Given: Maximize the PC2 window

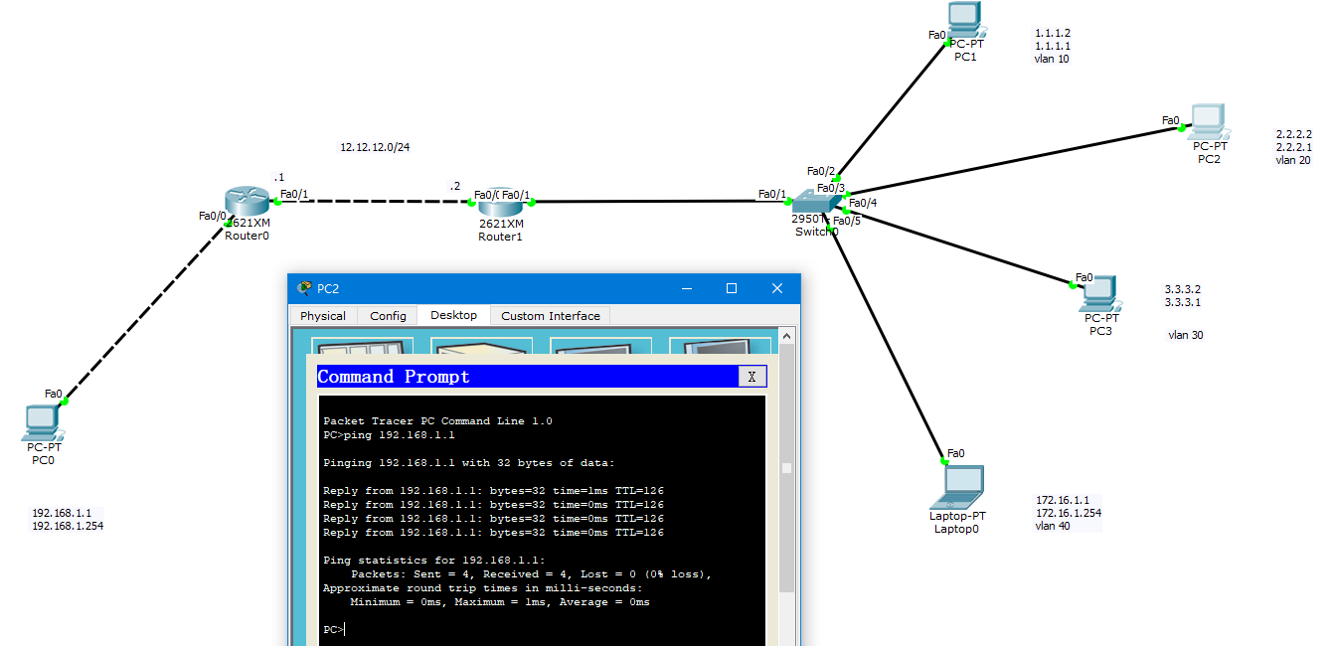Looking at the screenshot, I should (x=732, y=288).
